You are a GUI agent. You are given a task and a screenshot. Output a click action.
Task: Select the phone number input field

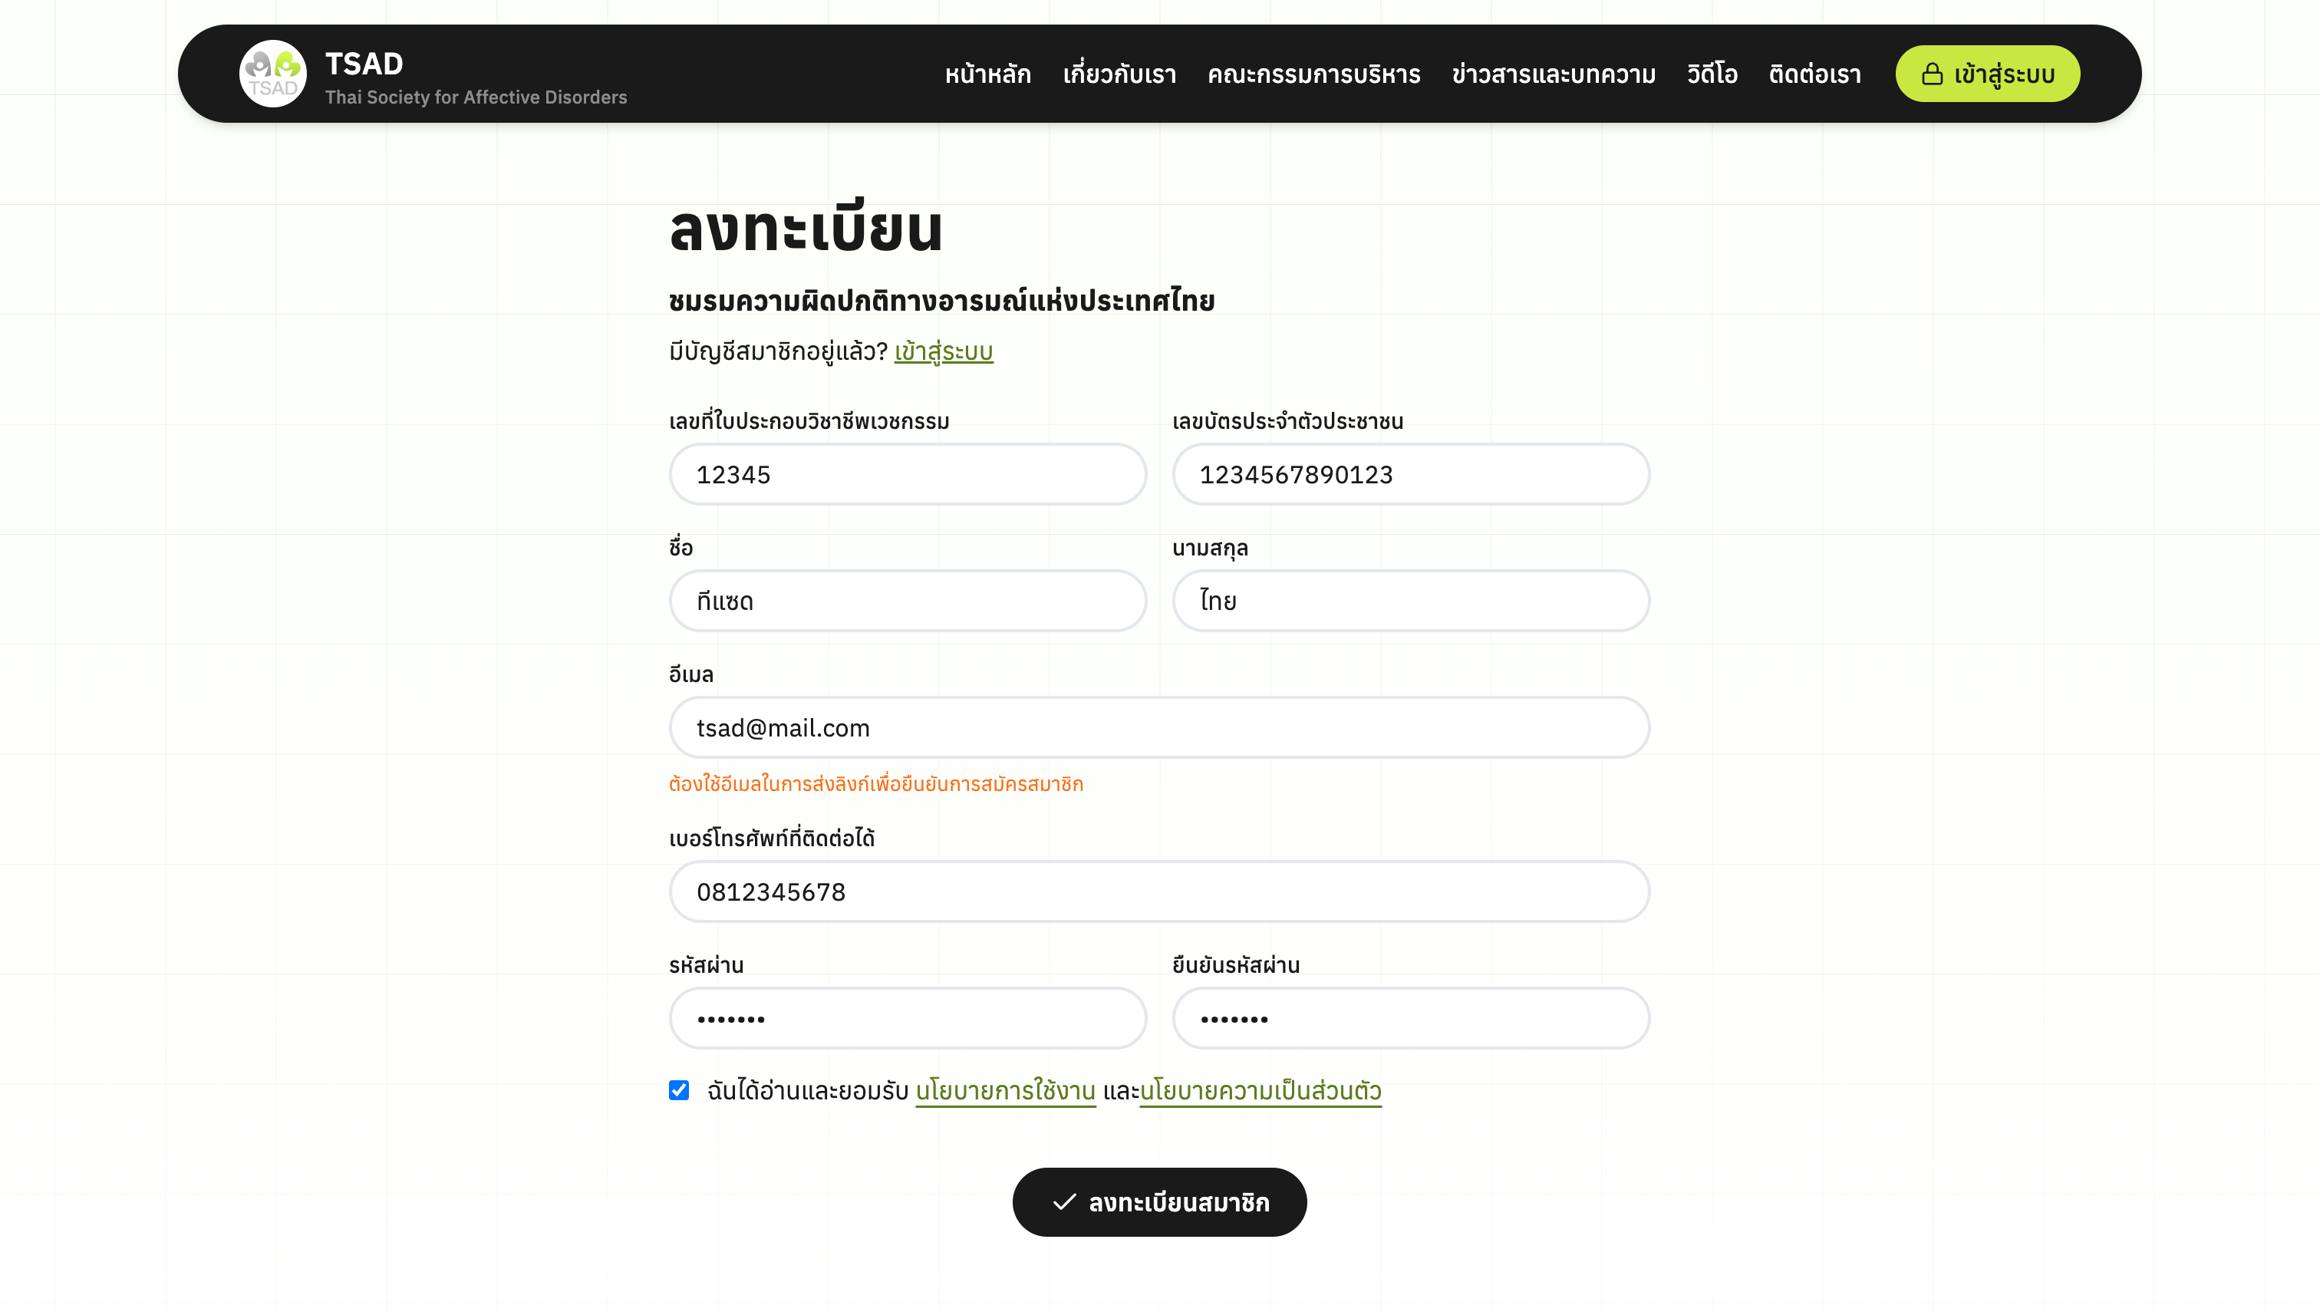coord(1158,891)
